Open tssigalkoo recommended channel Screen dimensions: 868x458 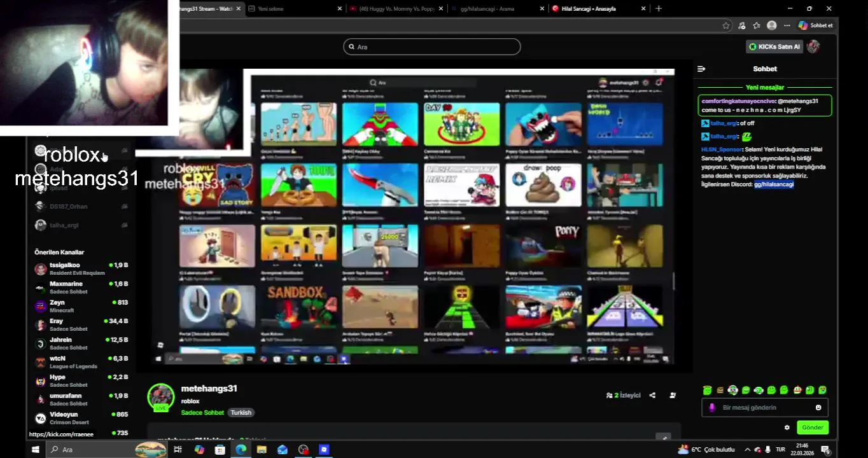tap(81, 268)
